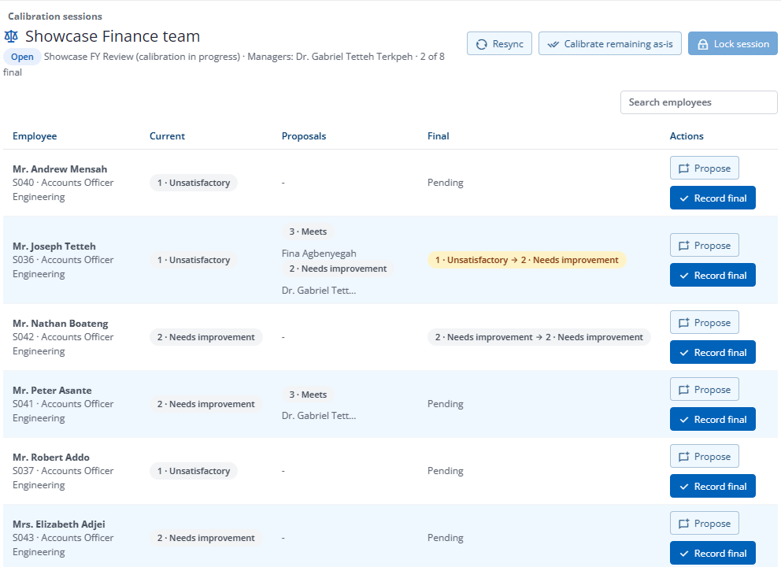The width and height of the screenshot is (781, 567).
Task: Click Peter Asante's 3 · Meets proposal badge
Action: coord(309,395)
